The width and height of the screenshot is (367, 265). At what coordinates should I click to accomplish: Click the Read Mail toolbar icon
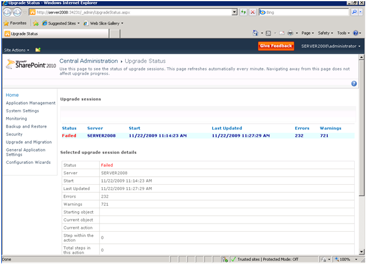(282, 33)
